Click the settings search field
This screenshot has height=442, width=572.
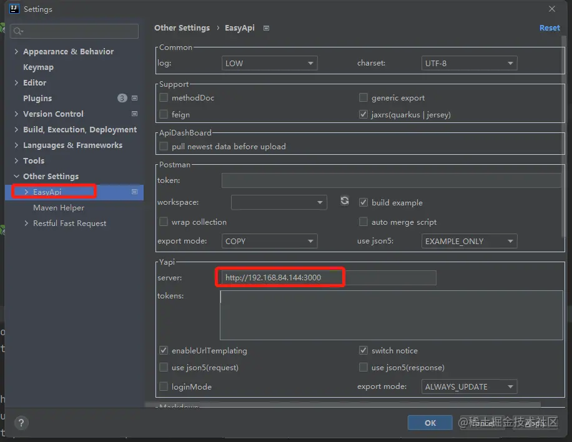coord(74,31)
